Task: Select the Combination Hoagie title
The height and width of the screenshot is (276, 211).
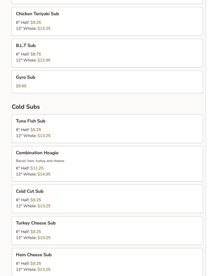Action: pyautogui.click(x=37, y=153)
